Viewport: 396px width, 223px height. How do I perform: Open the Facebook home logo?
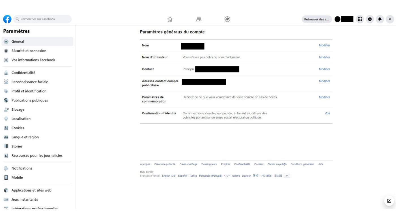pos(7,19)
